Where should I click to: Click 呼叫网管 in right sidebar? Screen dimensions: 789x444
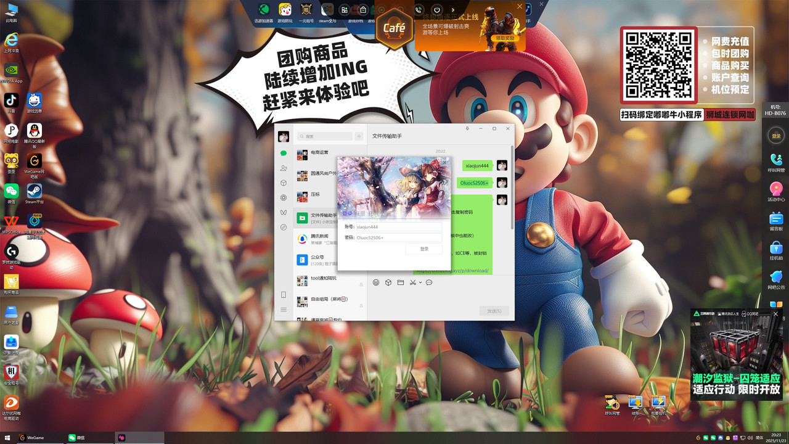point(776,163)
